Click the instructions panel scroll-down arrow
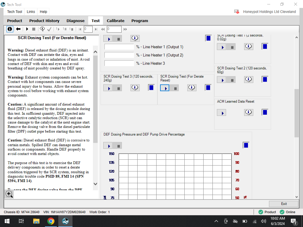Image resolution: width=303 pixels, height=227 pixels. [95, 184]
